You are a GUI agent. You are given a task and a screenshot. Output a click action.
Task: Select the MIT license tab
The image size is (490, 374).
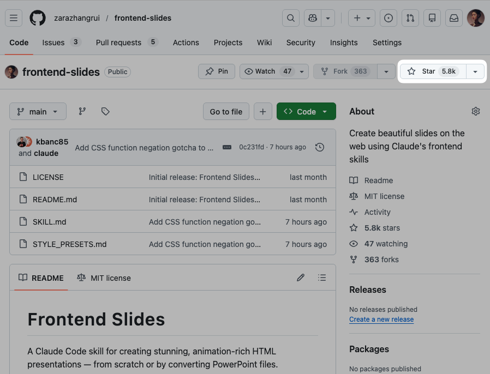point(104,278)
